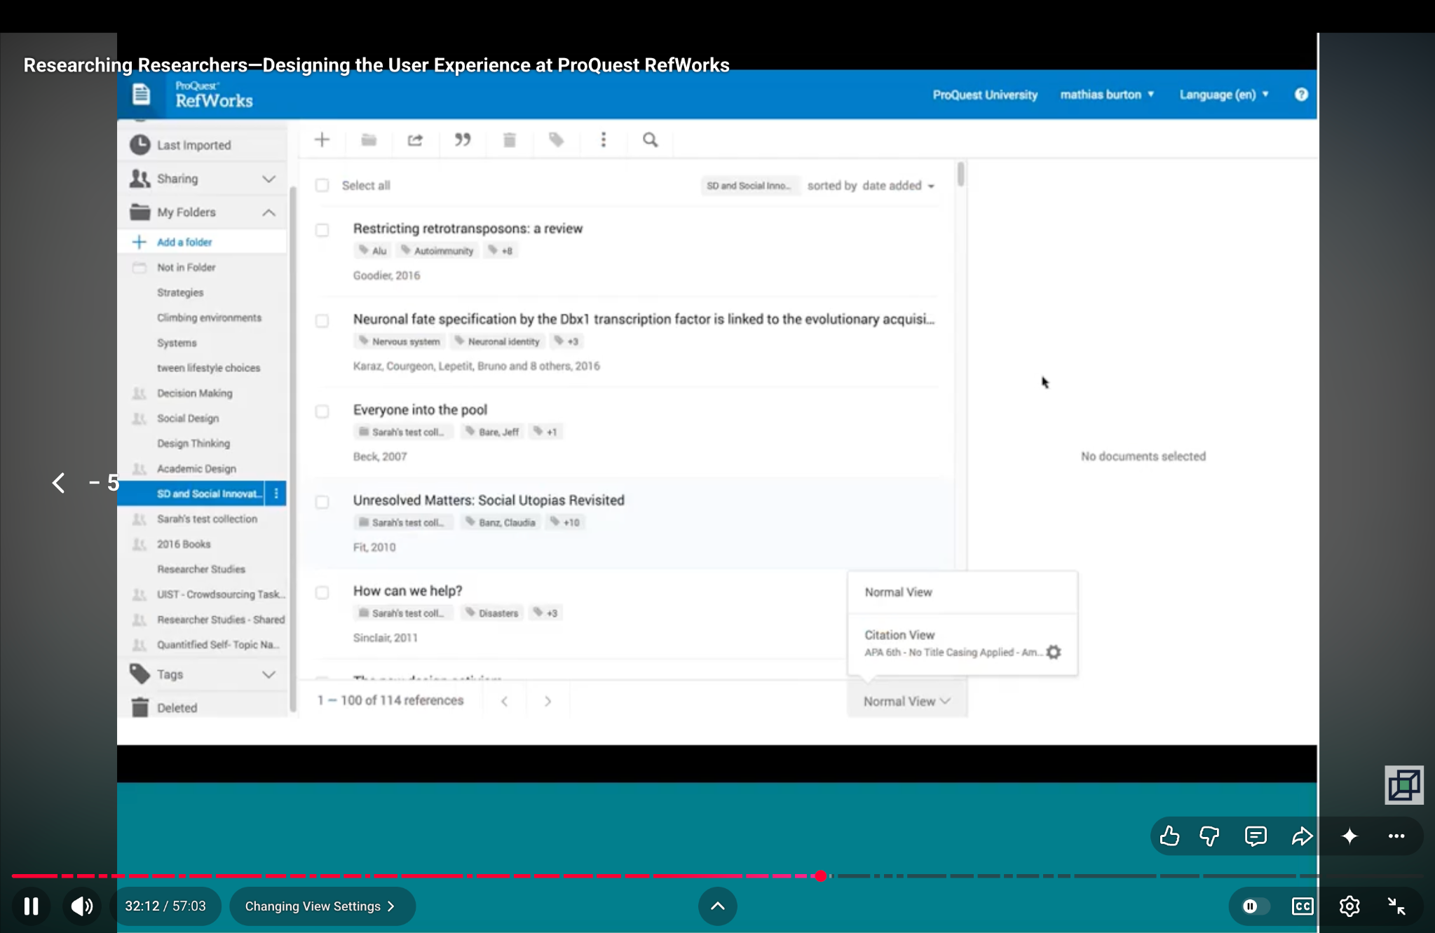Open the help question mark icon
The height and width of the screenshot is (933, 1435).
coord(1301,94)
